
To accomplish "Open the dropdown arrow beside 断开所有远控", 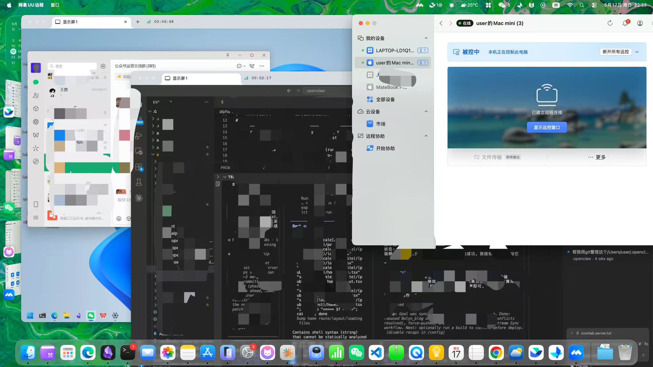I will (637, 52).
